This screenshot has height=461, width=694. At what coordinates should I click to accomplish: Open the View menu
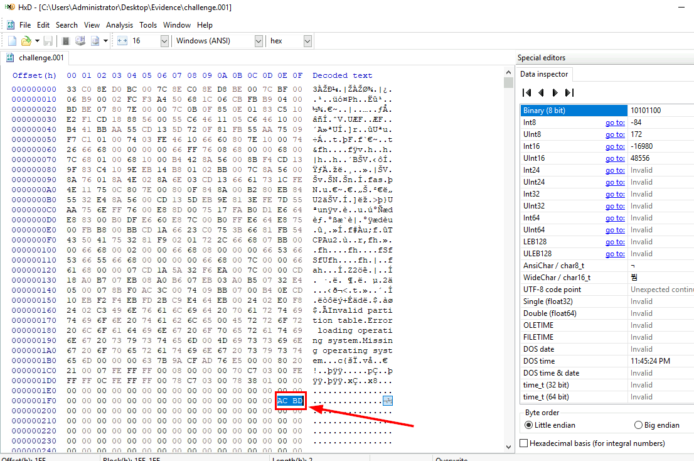click(x=92, y=25)
